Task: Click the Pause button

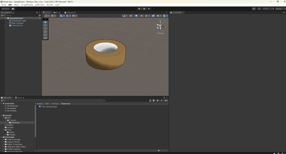Action: [x=144, y=9]
